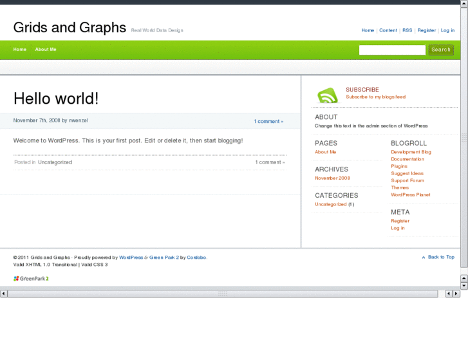
Task: Click the vertical scrollbar bottom down arrow
Action: tap(464, 285)
